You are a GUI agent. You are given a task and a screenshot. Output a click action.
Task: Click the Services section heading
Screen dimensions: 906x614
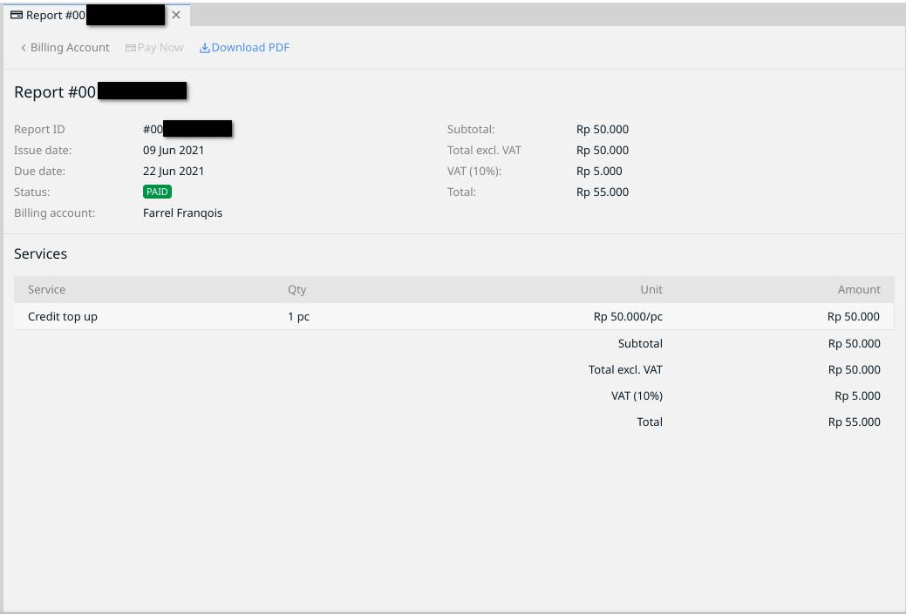tap(40, 254)
